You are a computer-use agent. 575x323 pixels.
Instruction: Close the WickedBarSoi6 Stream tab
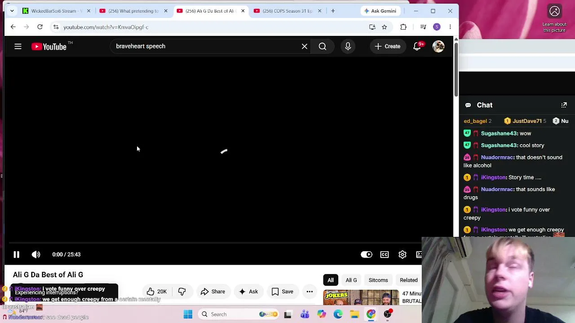pos(88,11)
